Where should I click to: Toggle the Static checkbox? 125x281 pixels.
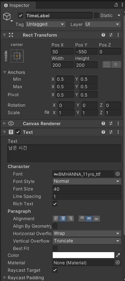click(x=96, y=15)
